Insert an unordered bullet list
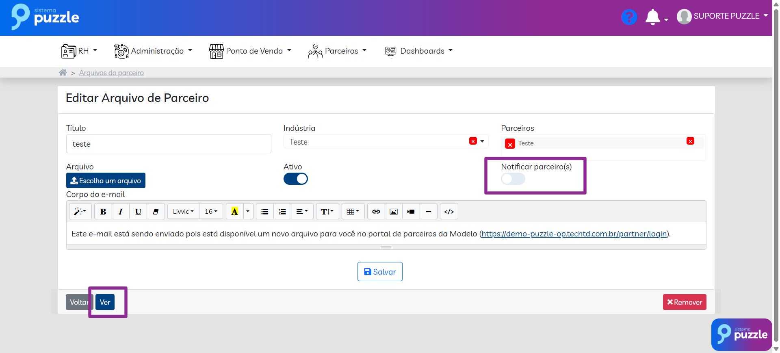 [x=265, y=212]
